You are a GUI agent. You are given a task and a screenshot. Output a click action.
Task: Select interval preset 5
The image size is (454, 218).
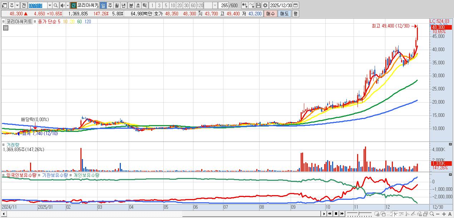click(x=166, y=5)
